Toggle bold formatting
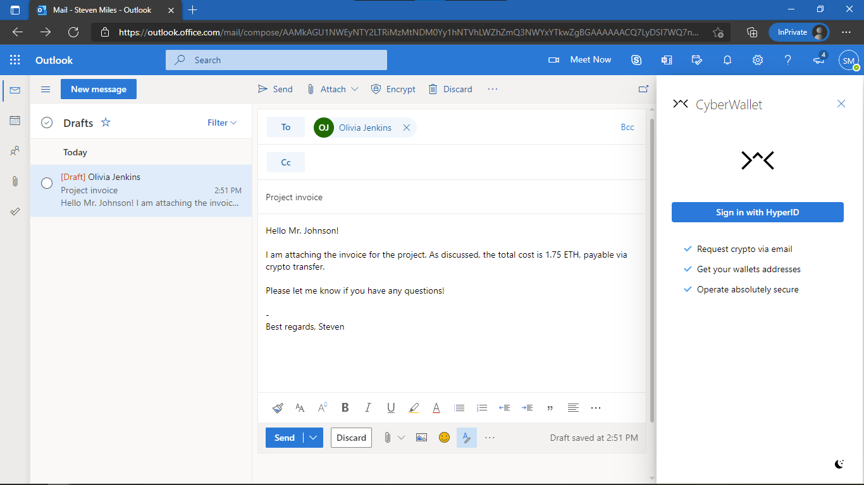This screenshot has width=864, height=485. (345, 408)
